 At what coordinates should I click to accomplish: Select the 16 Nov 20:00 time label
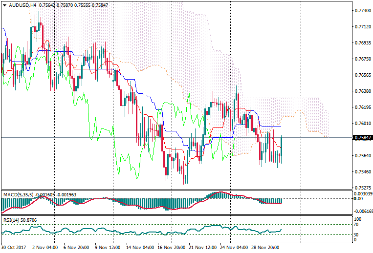(170, 248)
